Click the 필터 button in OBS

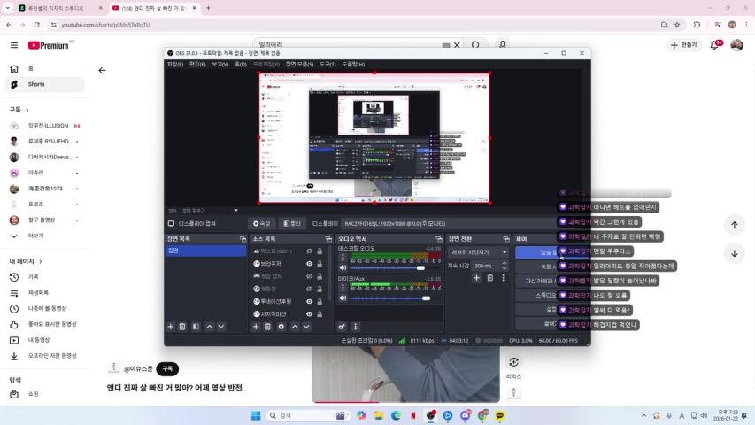tap(293, 224)
